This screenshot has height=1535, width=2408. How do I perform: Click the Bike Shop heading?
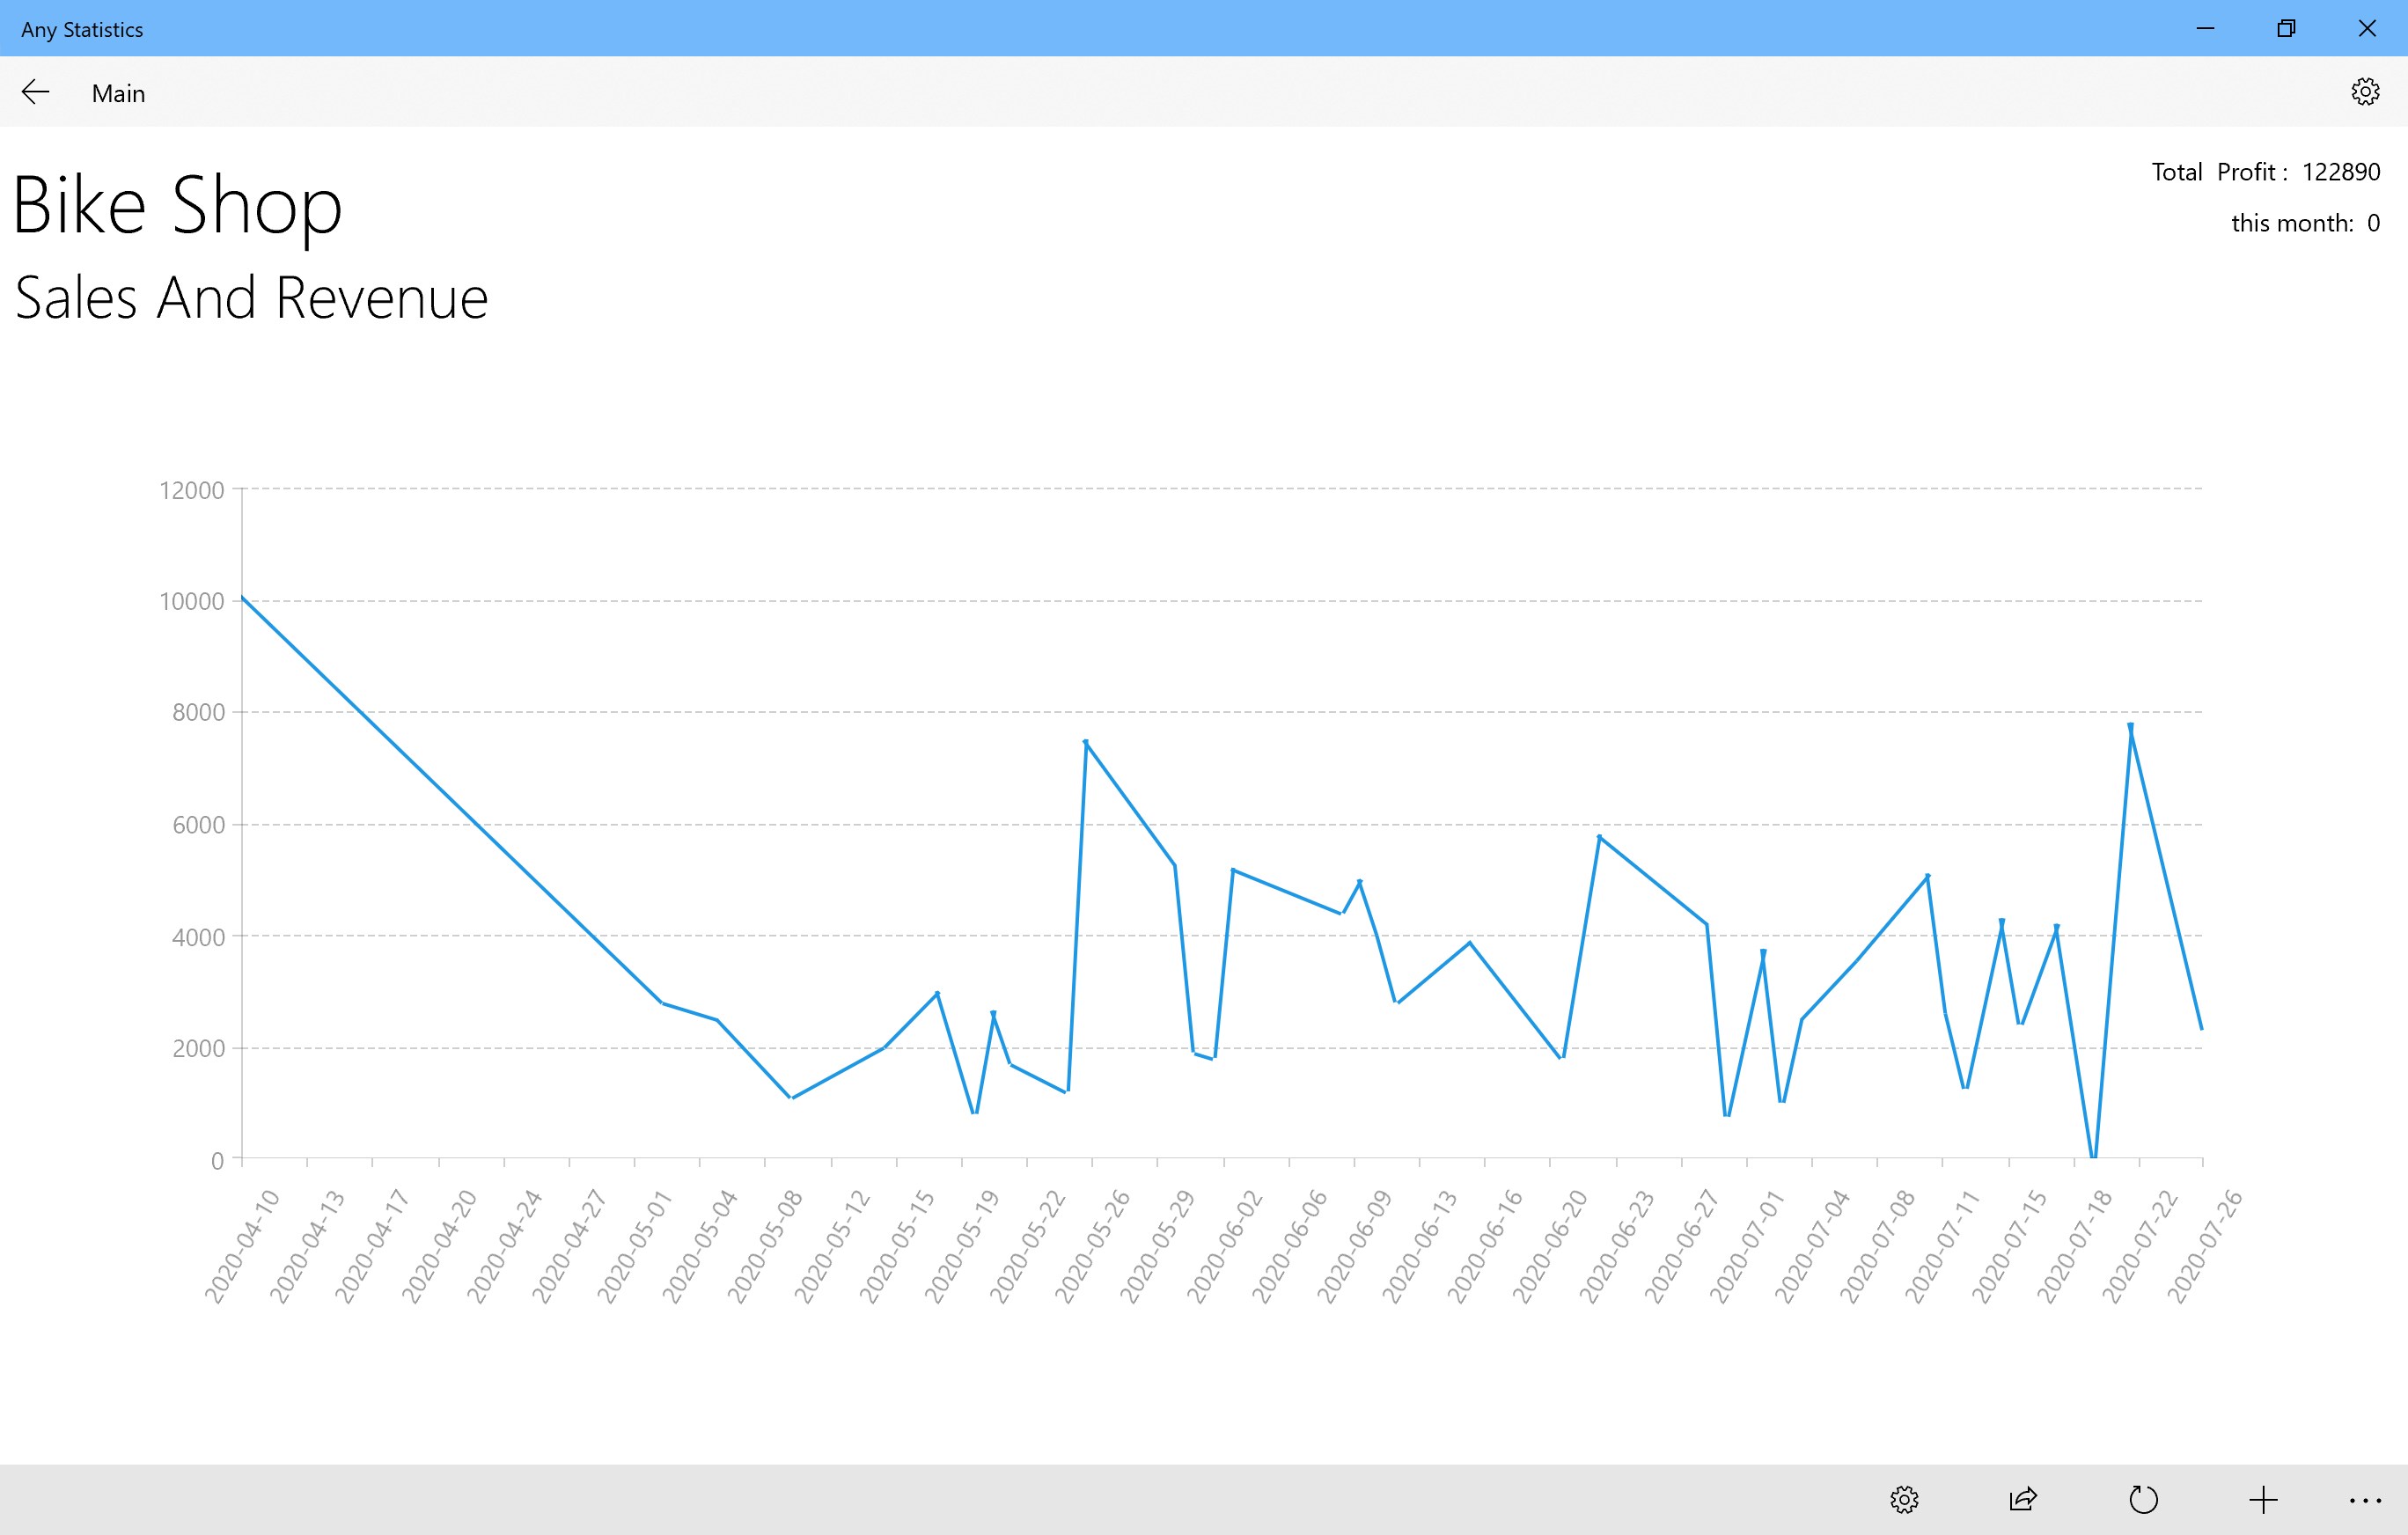coord(177,205)
